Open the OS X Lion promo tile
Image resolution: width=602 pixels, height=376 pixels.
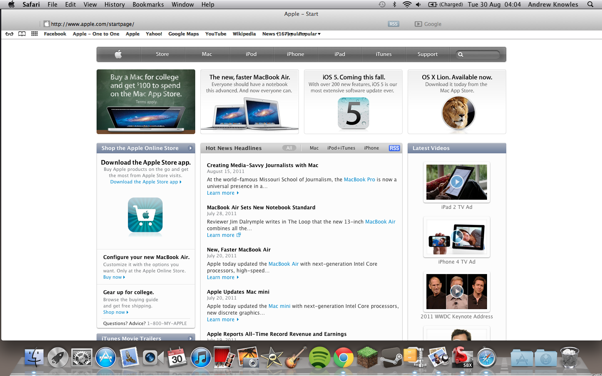(457, 102)
